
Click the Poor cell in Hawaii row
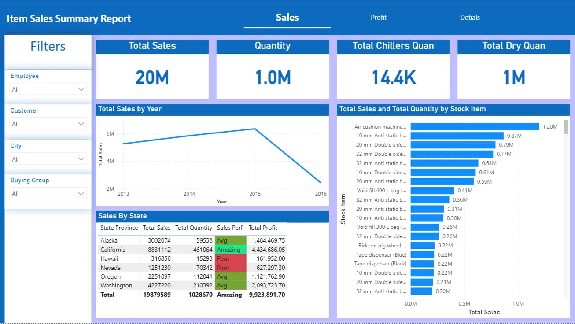[230, 258]
